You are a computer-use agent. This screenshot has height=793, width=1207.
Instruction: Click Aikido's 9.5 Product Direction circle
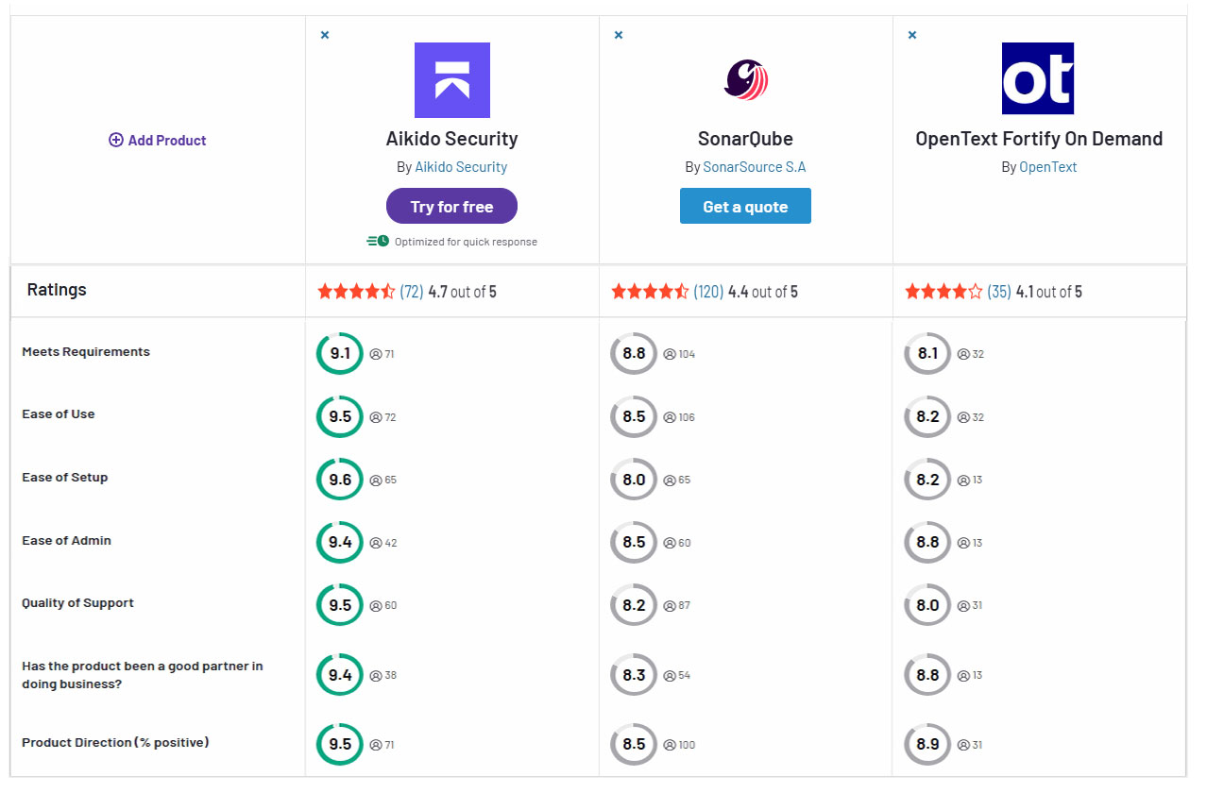click(x=340, y=744)
